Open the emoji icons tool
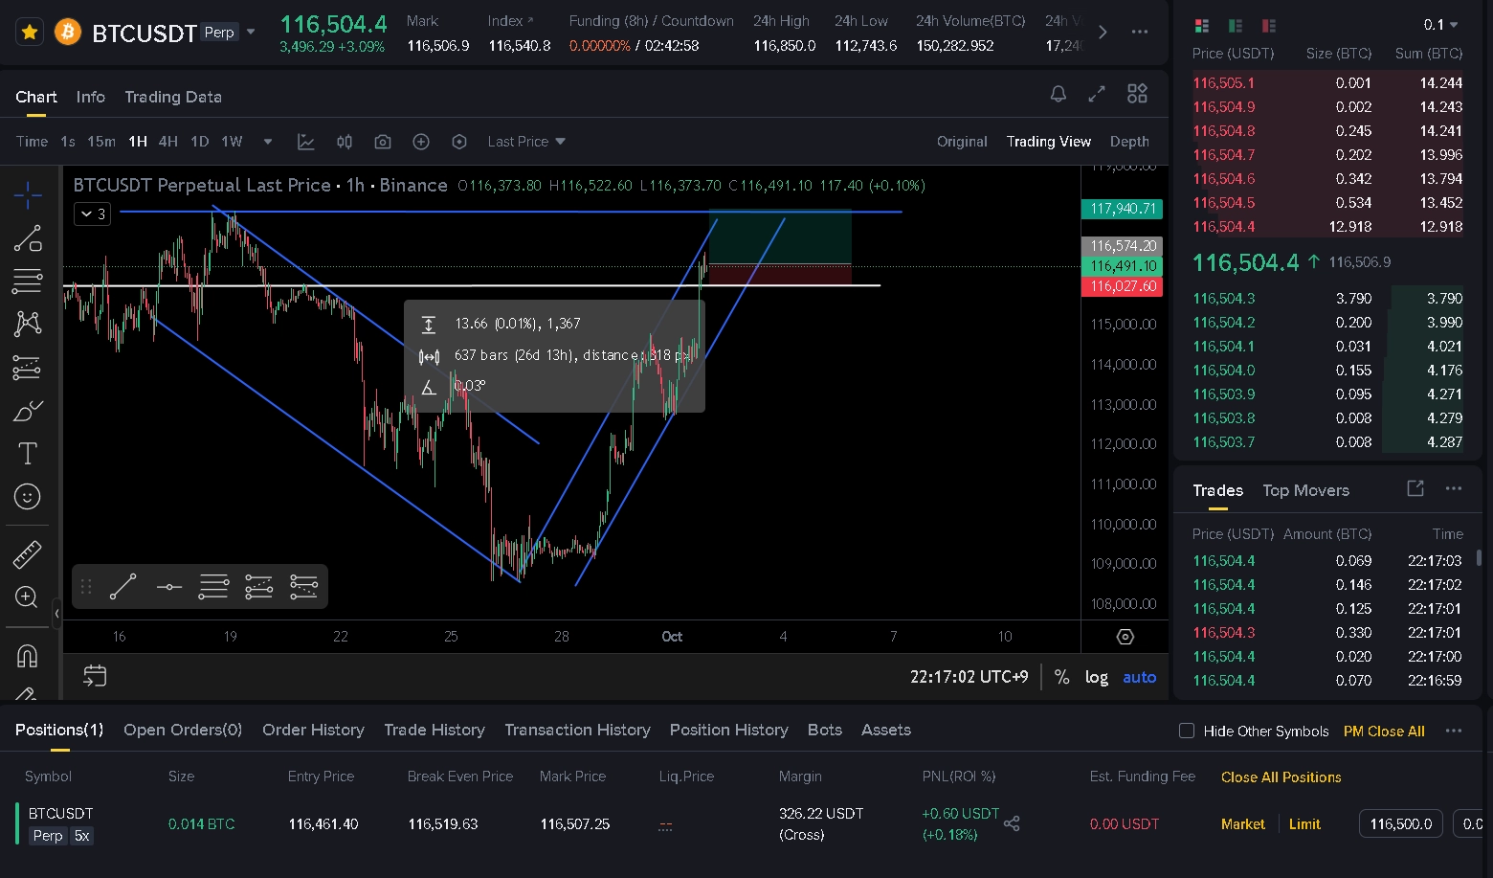Screen dimensions: 1493x878 click(28, 496)
